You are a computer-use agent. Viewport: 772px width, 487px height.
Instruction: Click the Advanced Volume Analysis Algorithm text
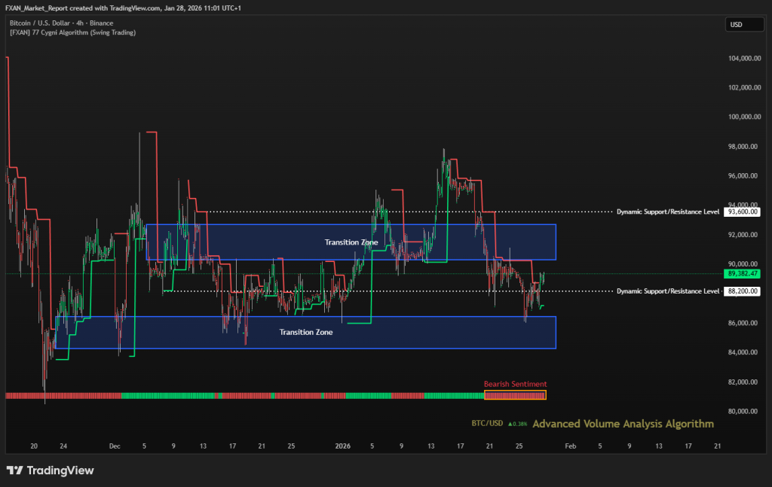[623, 424]
